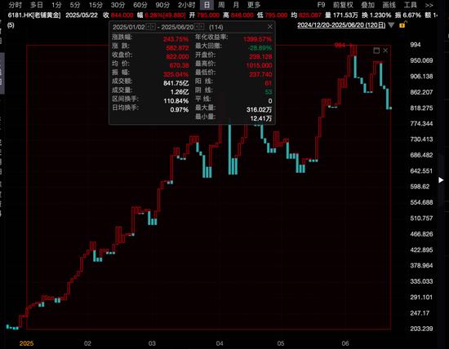Switch to the 月 monthly chart
Viewport: 449px width, 349px height.
click(236, 5)
